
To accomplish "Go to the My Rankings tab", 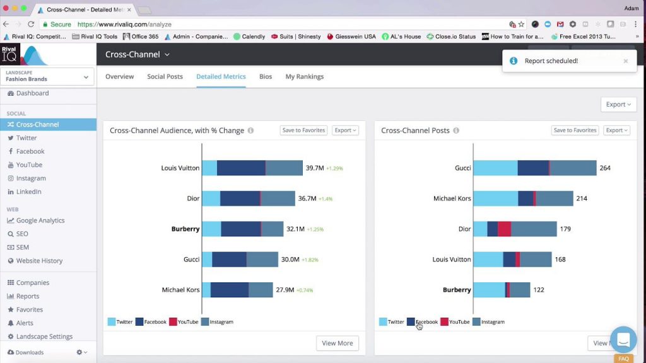I will (x=305, y=76).
